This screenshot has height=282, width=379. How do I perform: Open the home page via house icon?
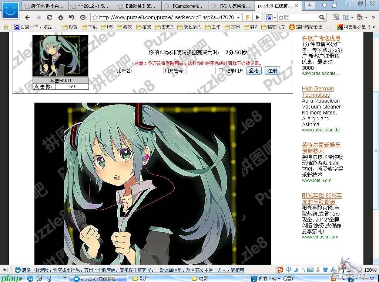pyautogui.click(x=61, y=17)
